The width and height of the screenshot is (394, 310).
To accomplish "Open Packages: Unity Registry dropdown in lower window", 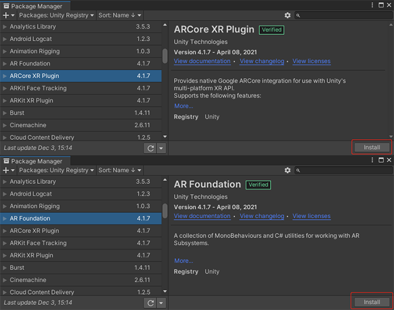I will tap(57, 170).
